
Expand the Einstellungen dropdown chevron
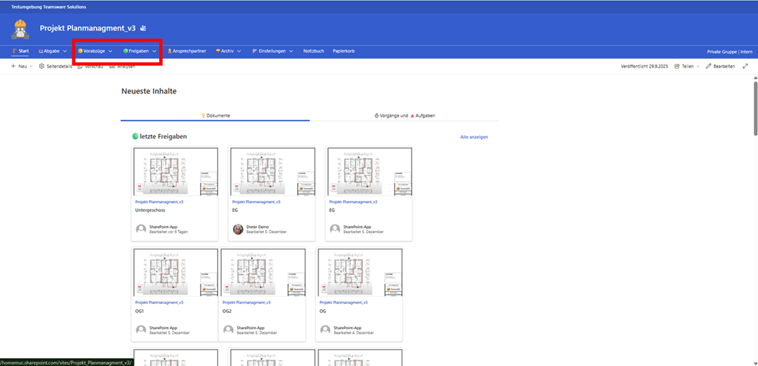coord(291,51)
